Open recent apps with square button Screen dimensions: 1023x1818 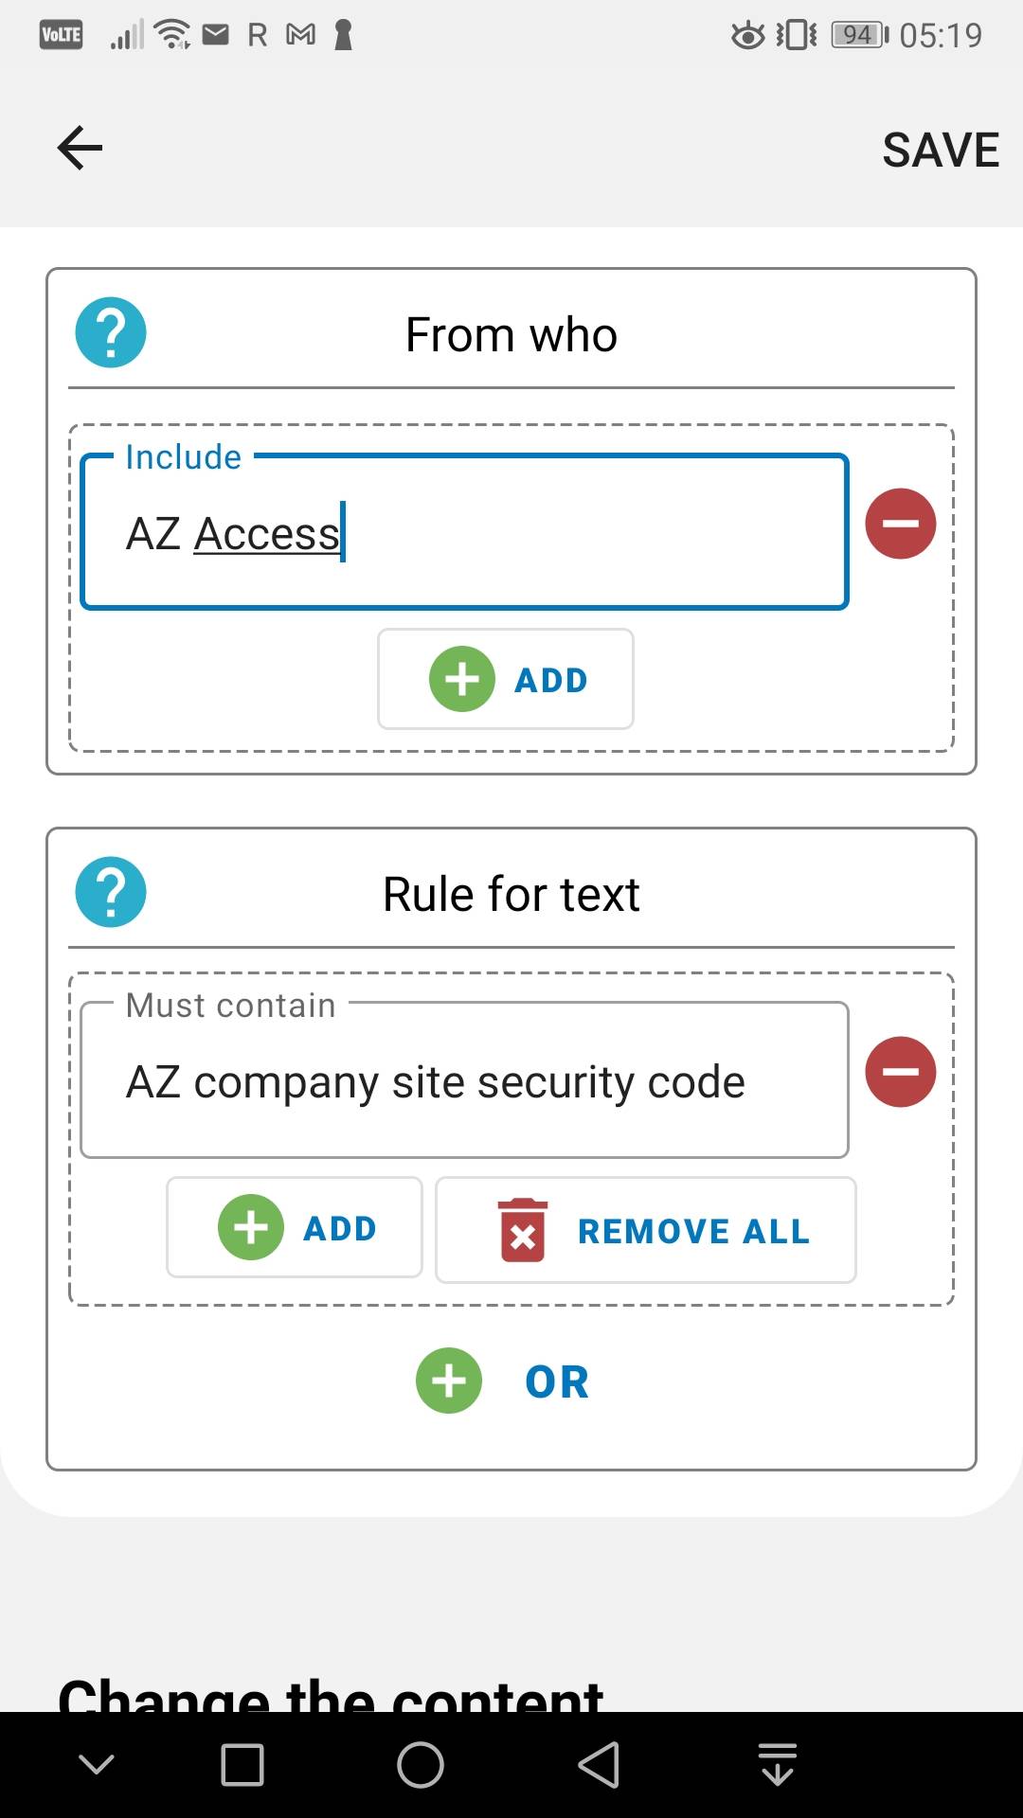click(242, 1765)
